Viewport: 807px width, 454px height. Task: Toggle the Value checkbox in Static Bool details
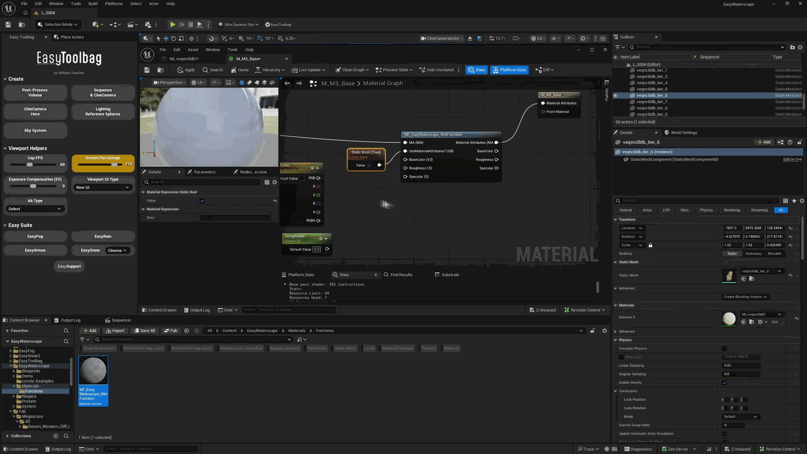[202, 201]
